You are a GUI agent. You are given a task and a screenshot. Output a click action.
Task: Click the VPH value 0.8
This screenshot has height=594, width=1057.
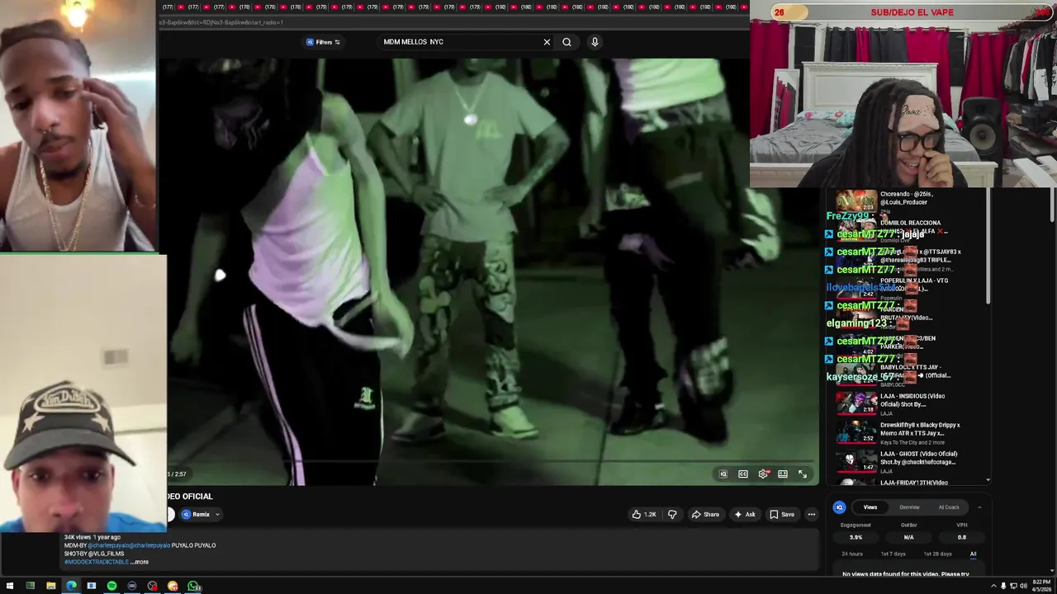[961, 537]
